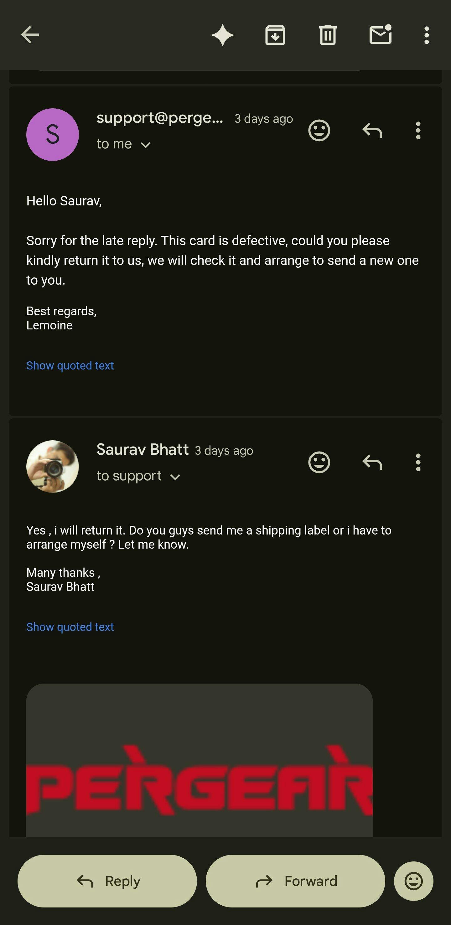Open the top toolbar overflow menu
451x925 pixels.
[x=426, y=35]
